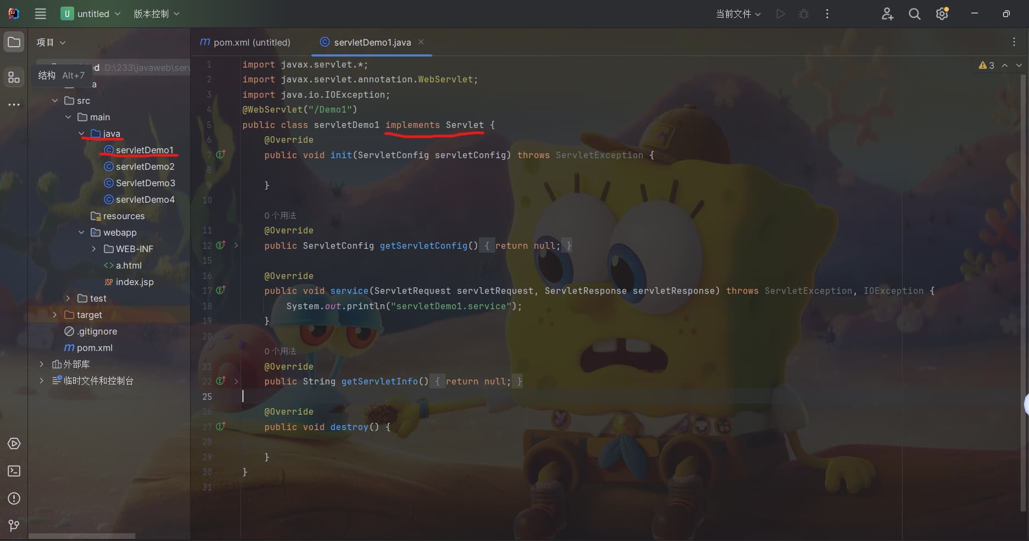Jump to next highlighted problem arrow
Viewport: 1029px width, 541px height.
[x=1019, y=65]
